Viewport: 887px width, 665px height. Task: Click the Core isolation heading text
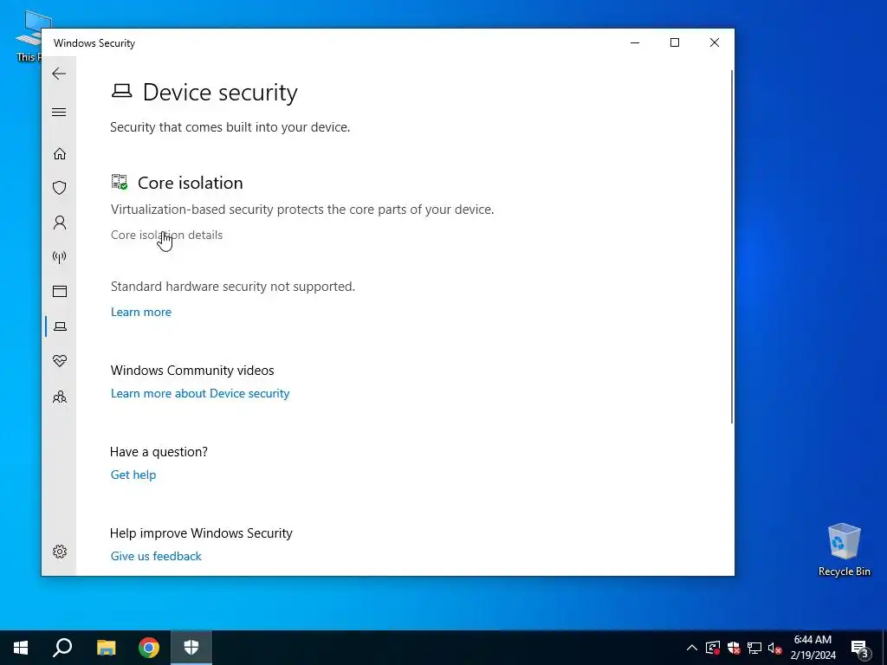190,183
